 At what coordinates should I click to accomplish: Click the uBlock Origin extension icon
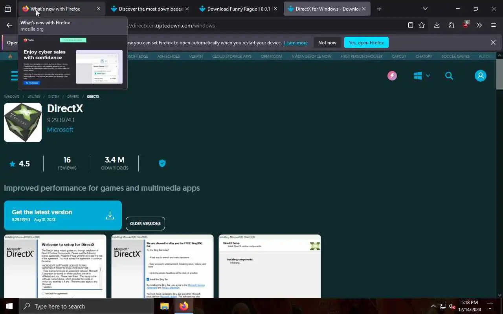tap(466, 25)
